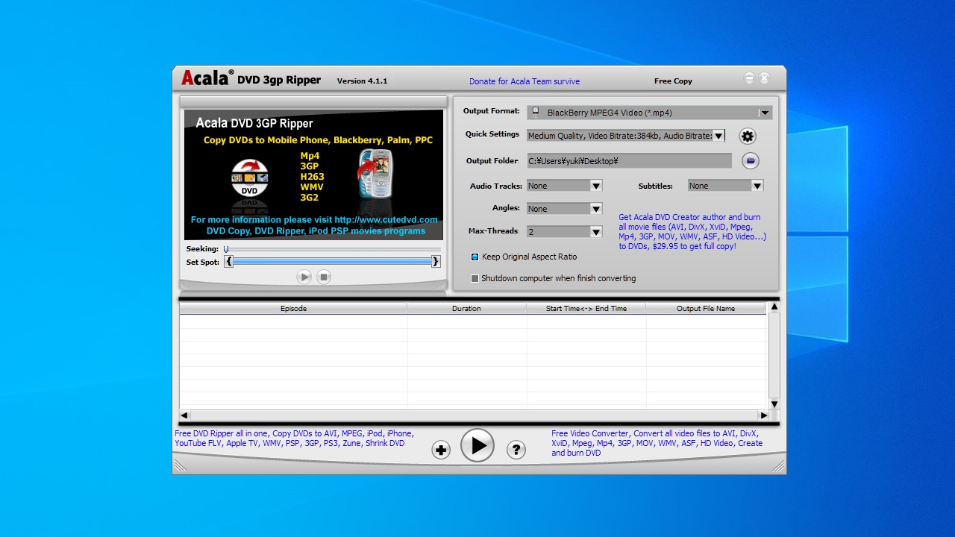Image resolution: width=955 pixels, height=537 pixels.
Task: Click the list horizontal scroll right arrow
Action: (x=763, y=415)
